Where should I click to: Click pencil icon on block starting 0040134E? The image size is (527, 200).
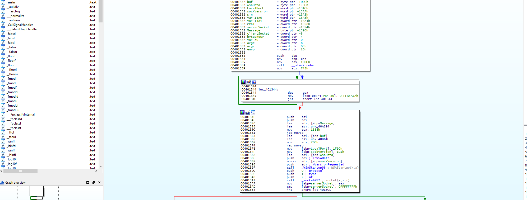tap(248, 112)
